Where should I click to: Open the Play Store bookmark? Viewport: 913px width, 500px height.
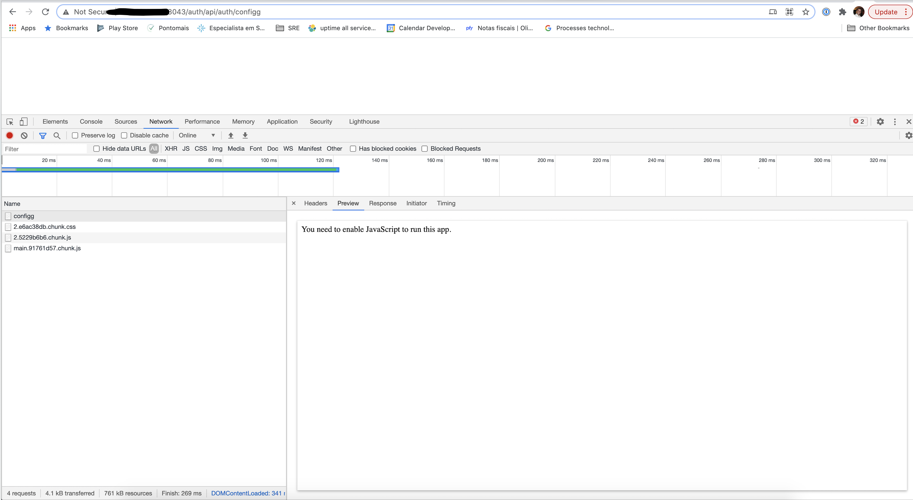click(x=117, y=28)
